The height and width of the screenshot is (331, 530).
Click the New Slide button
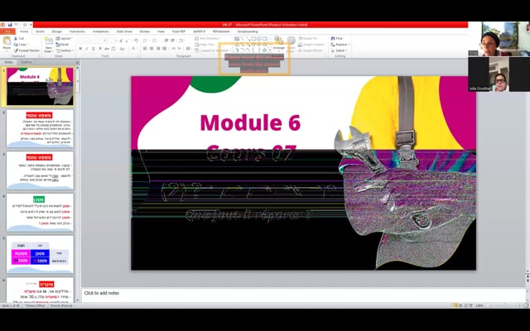49,44
